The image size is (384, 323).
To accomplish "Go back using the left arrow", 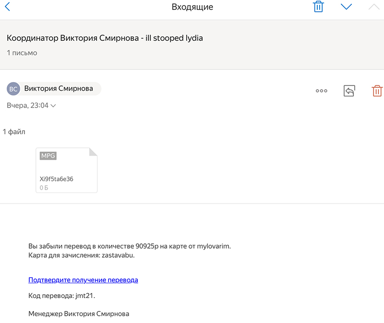I will pos(7,7).
